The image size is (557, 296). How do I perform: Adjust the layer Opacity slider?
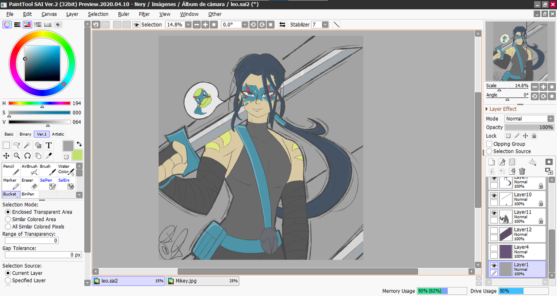(x=529, y=127)
